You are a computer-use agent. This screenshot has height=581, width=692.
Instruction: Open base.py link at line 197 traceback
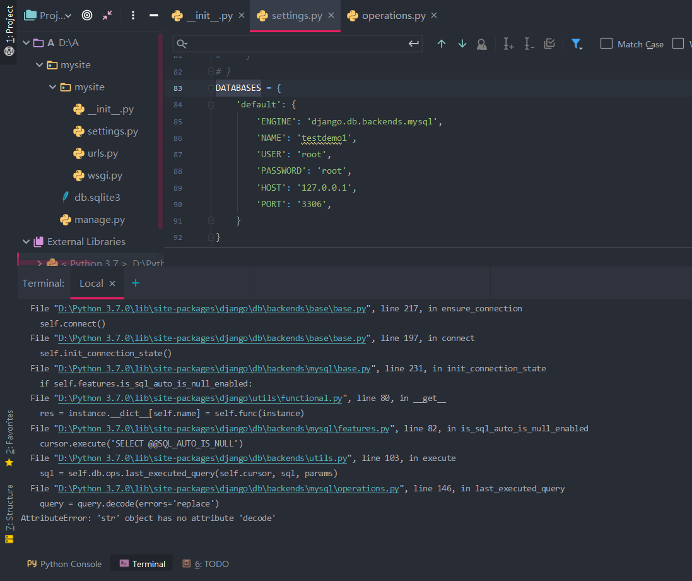point(213,338)
